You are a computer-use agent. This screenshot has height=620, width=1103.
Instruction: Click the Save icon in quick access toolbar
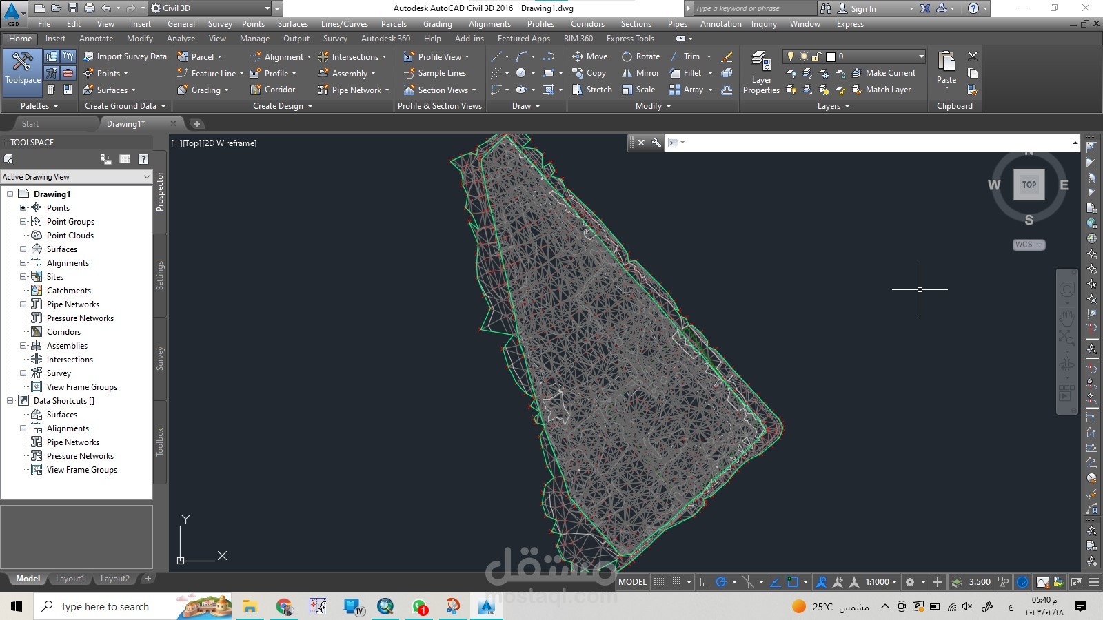[72, 8]
